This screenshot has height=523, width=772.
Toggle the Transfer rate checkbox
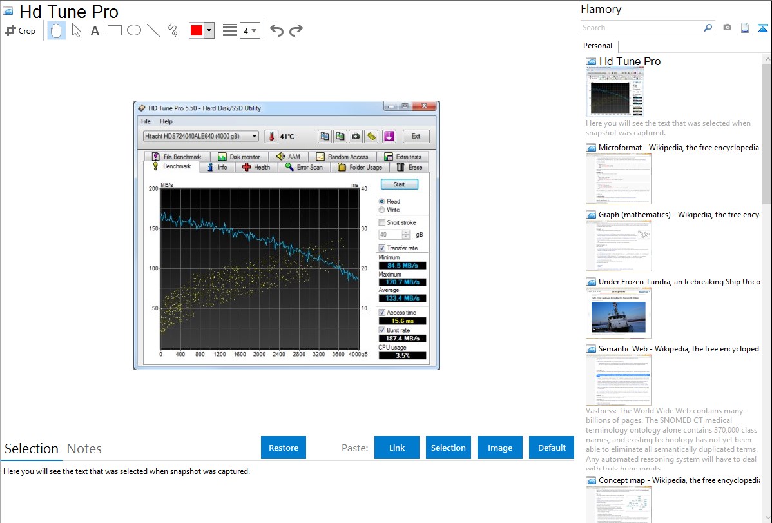(x=381, y=248)
